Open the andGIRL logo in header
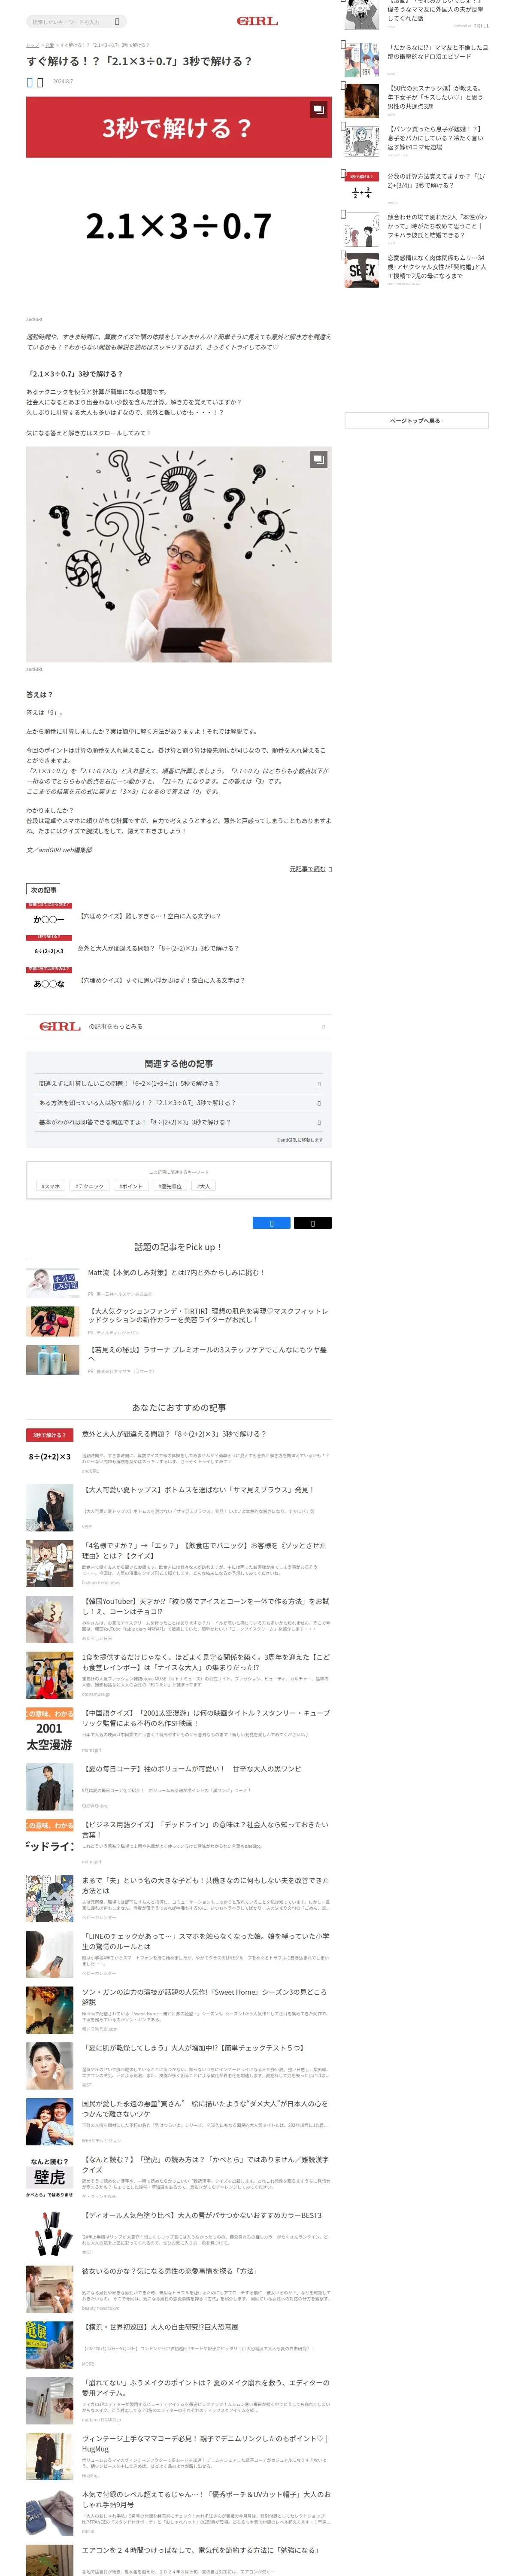 point(257,21)
